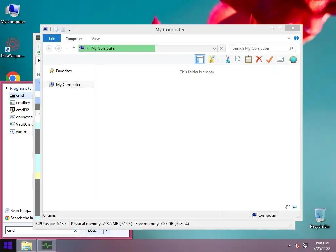Click the orange checkmark Properties icon

(269, 59)
